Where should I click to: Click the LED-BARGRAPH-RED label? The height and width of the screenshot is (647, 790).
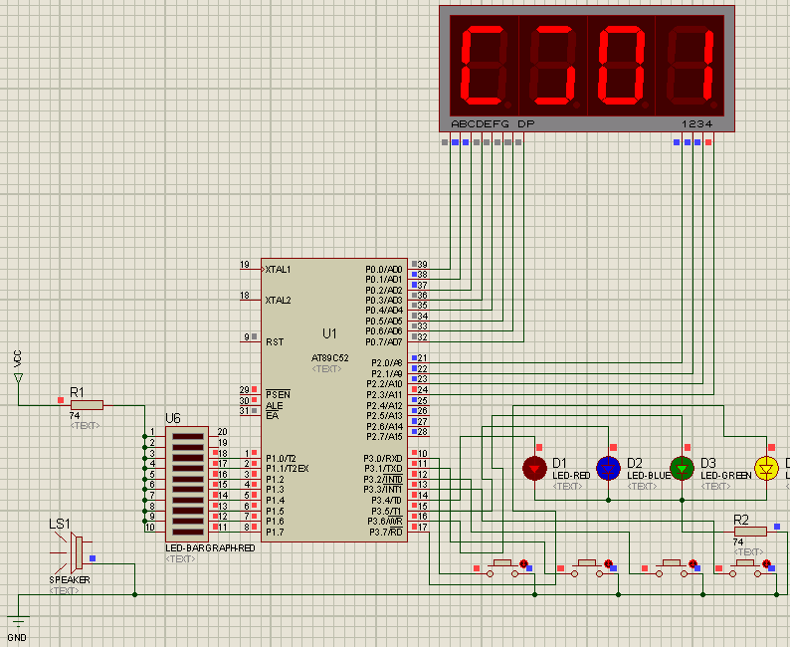[211, 548]
